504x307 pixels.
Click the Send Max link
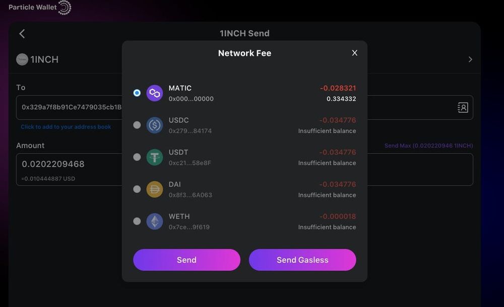click(428, 145)
